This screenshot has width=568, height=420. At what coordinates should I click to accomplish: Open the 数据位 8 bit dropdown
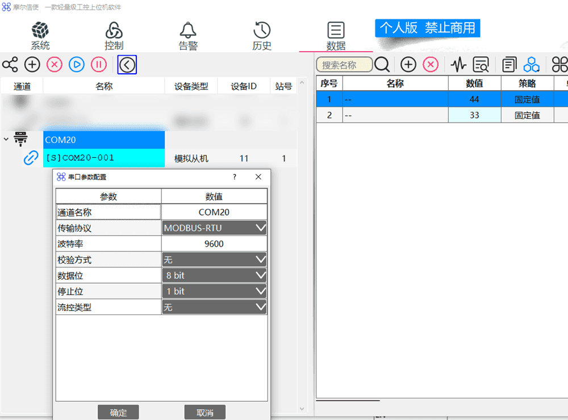(x=214, y=276)
